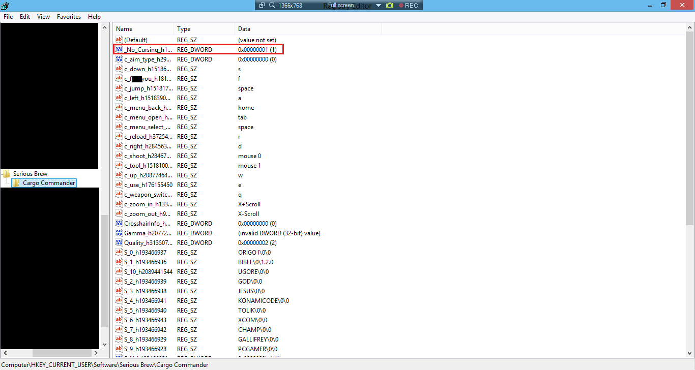This screenshot has width=695, height=370.
Task: Click the Full screen button in recorder bar
Action: pyautogui.click(x=340, y=5)
